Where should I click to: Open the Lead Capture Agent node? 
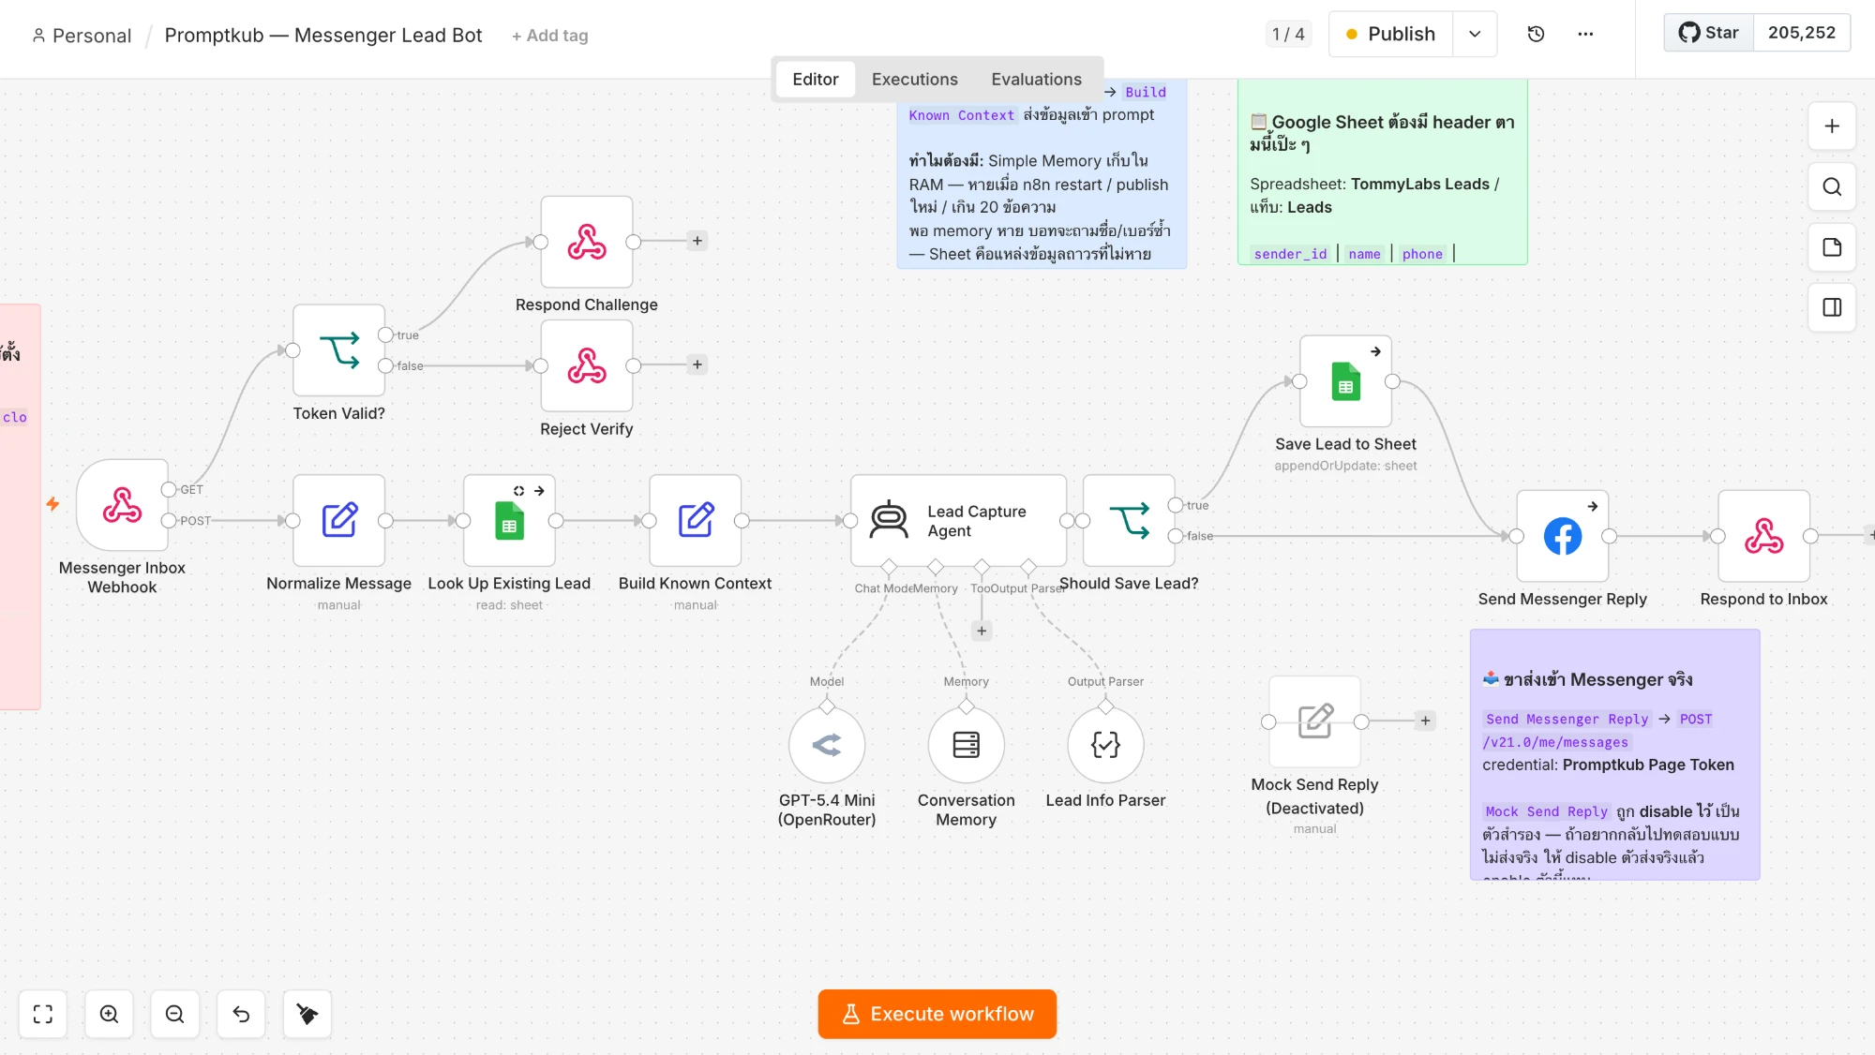click(x=958, y=520)
